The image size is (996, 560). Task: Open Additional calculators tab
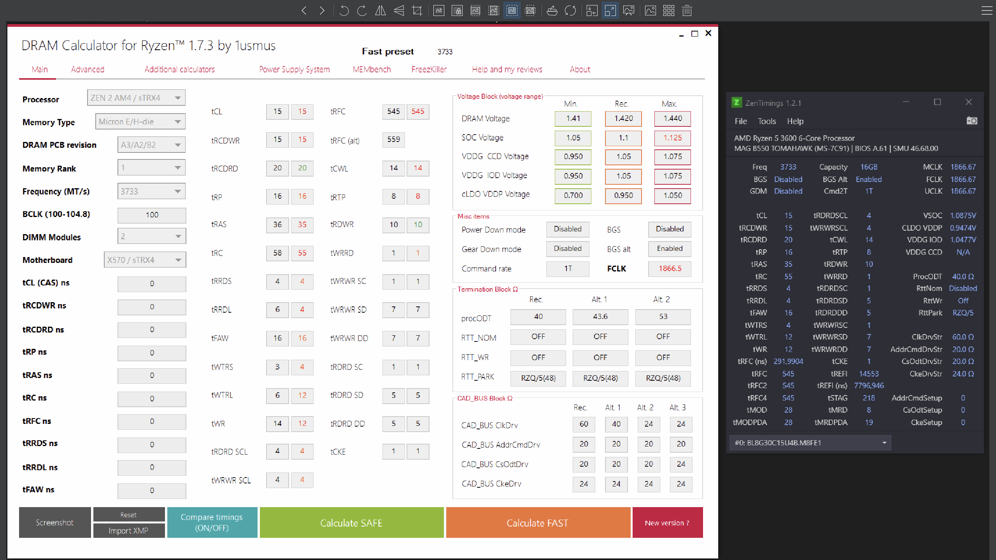(179, 69)
